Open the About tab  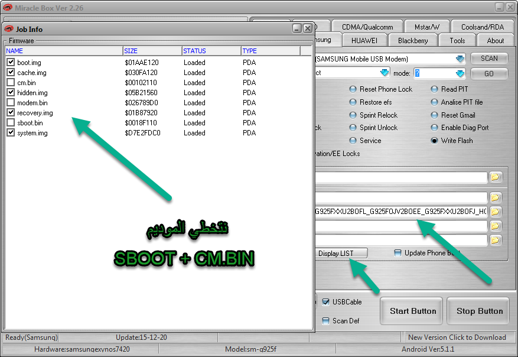tap(495, 40)
